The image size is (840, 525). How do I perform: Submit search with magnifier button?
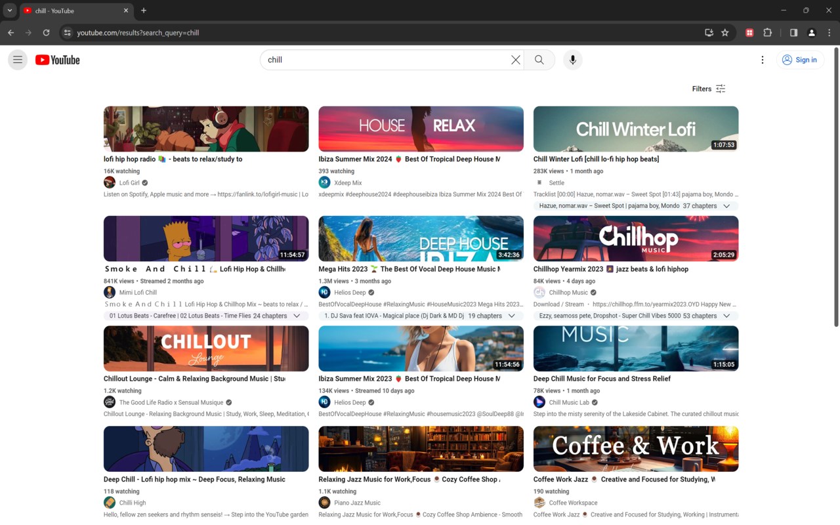pos(539,60)
